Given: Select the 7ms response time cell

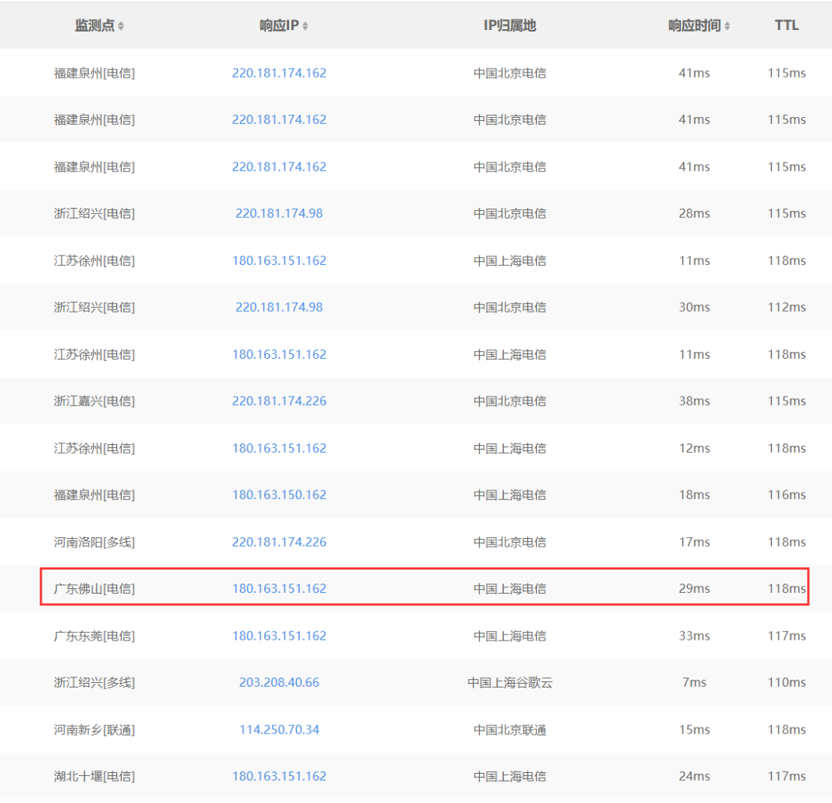Looking at the screenshot, I should click(694, 683).
